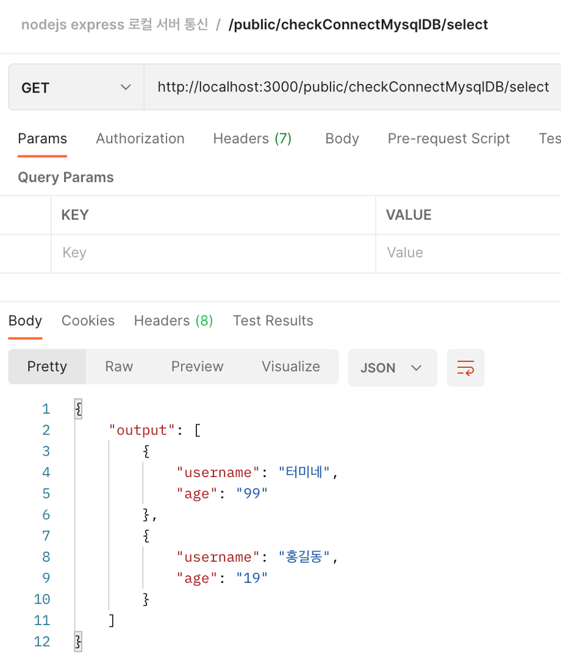Switch to Visualize response view

point(291,366)
